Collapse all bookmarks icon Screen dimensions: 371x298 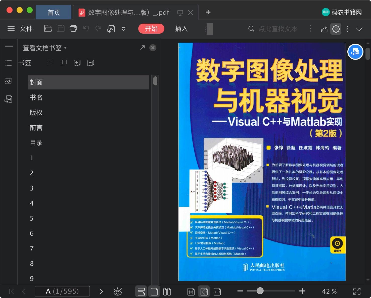point(64,63)
